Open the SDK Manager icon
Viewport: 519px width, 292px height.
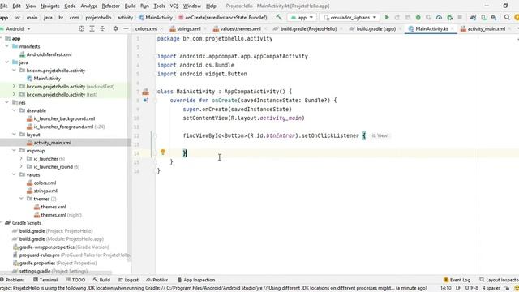tap(494, 18)
